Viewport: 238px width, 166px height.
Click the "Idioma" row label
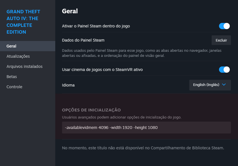click(68, 85)
